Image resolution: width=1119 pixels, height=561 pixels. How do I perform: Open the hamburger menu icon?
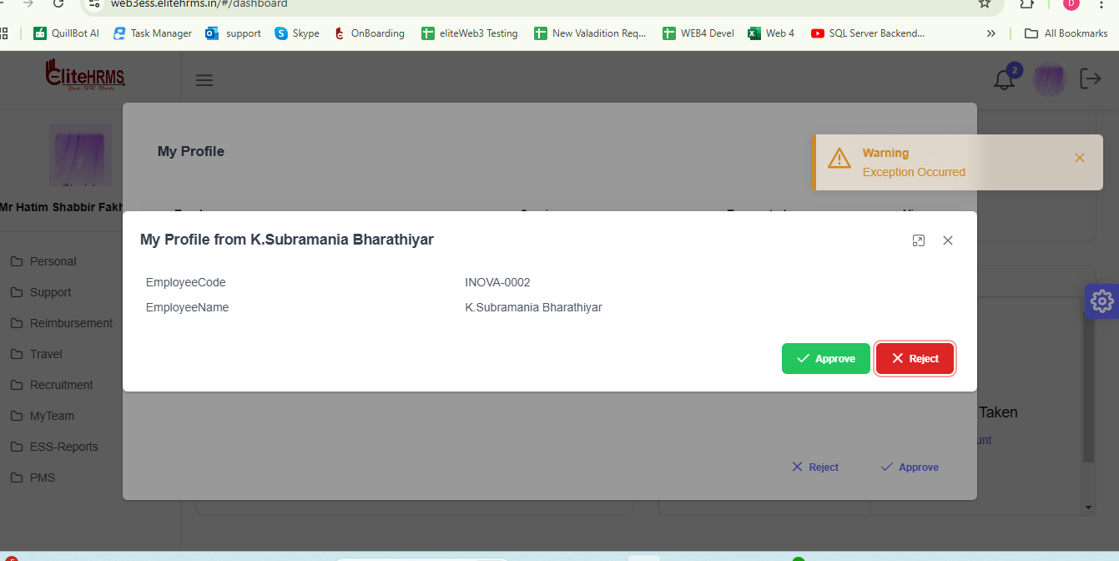tap(204, 80)
